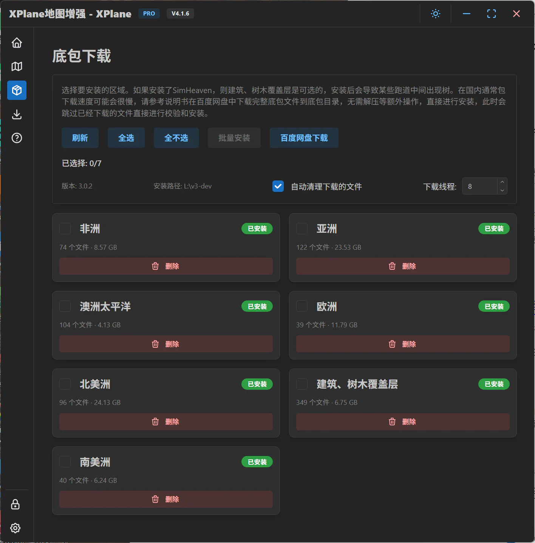The height and width of the screenshot is (543, 535).
Task: Open the map view in sidebar
Action: pos(17,66)
